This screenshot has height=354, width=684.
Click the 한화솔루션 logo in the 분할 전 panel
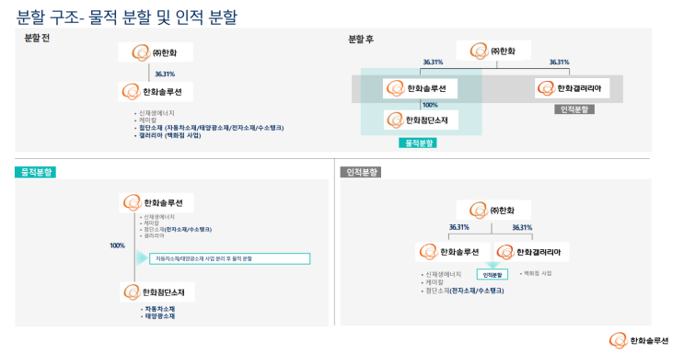tap(156, 92)
